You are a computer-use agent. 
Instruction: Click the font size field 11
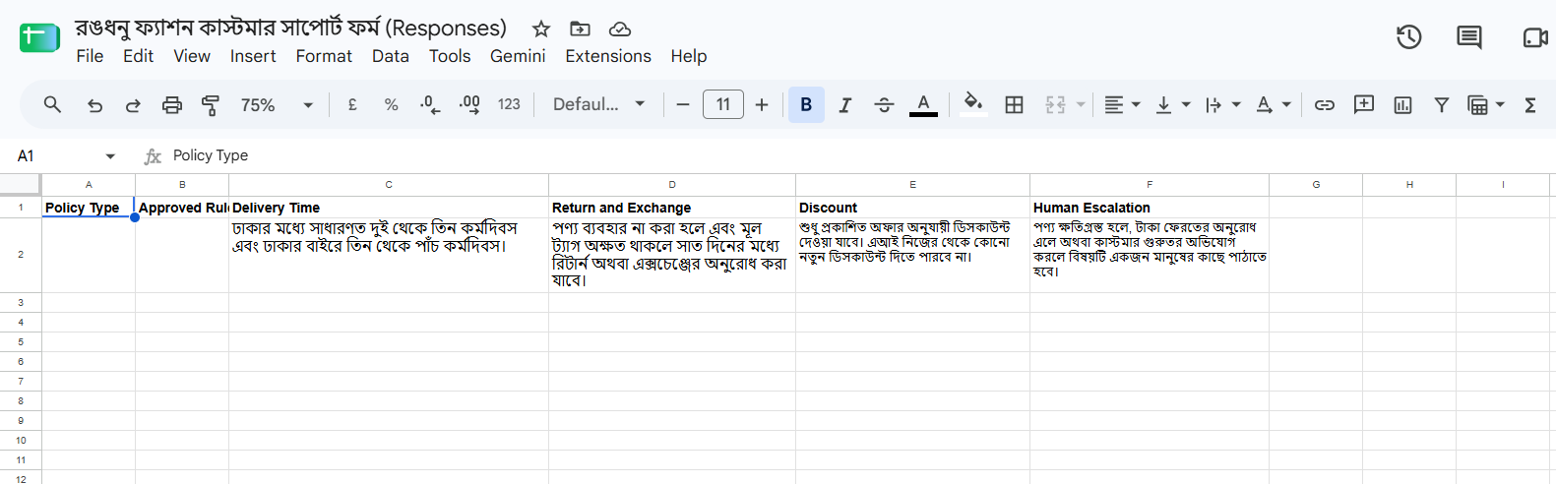[x=723, y=104]
